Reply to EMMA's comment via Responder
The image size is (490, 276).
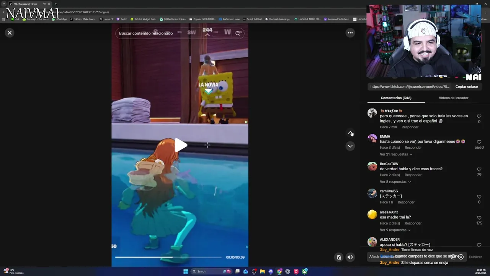pyautogui.click(x=413, y=148)
